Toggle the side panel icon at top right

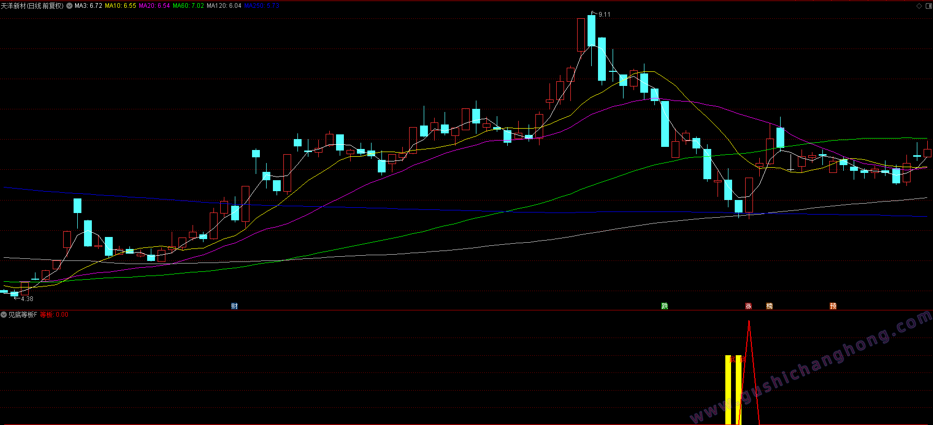[x=928, y=6]
